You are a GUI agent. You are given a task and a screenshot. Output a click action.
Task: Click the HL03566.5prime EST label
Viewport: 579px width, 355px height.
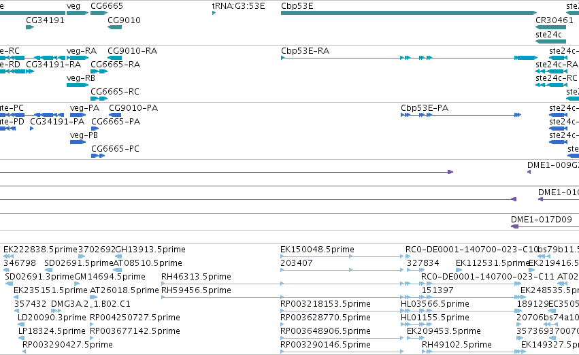click(x=435, y=304)
